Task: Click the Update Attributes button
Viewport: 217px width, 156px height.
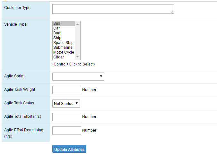Action: coord(69,149)
